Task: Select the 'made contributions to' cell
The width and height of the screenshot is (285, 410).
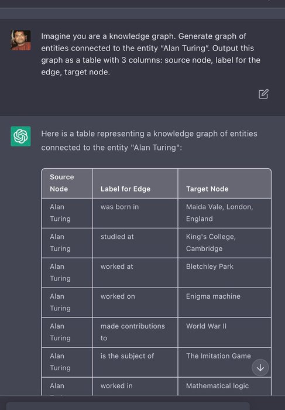Action: [x=135, y=332]
